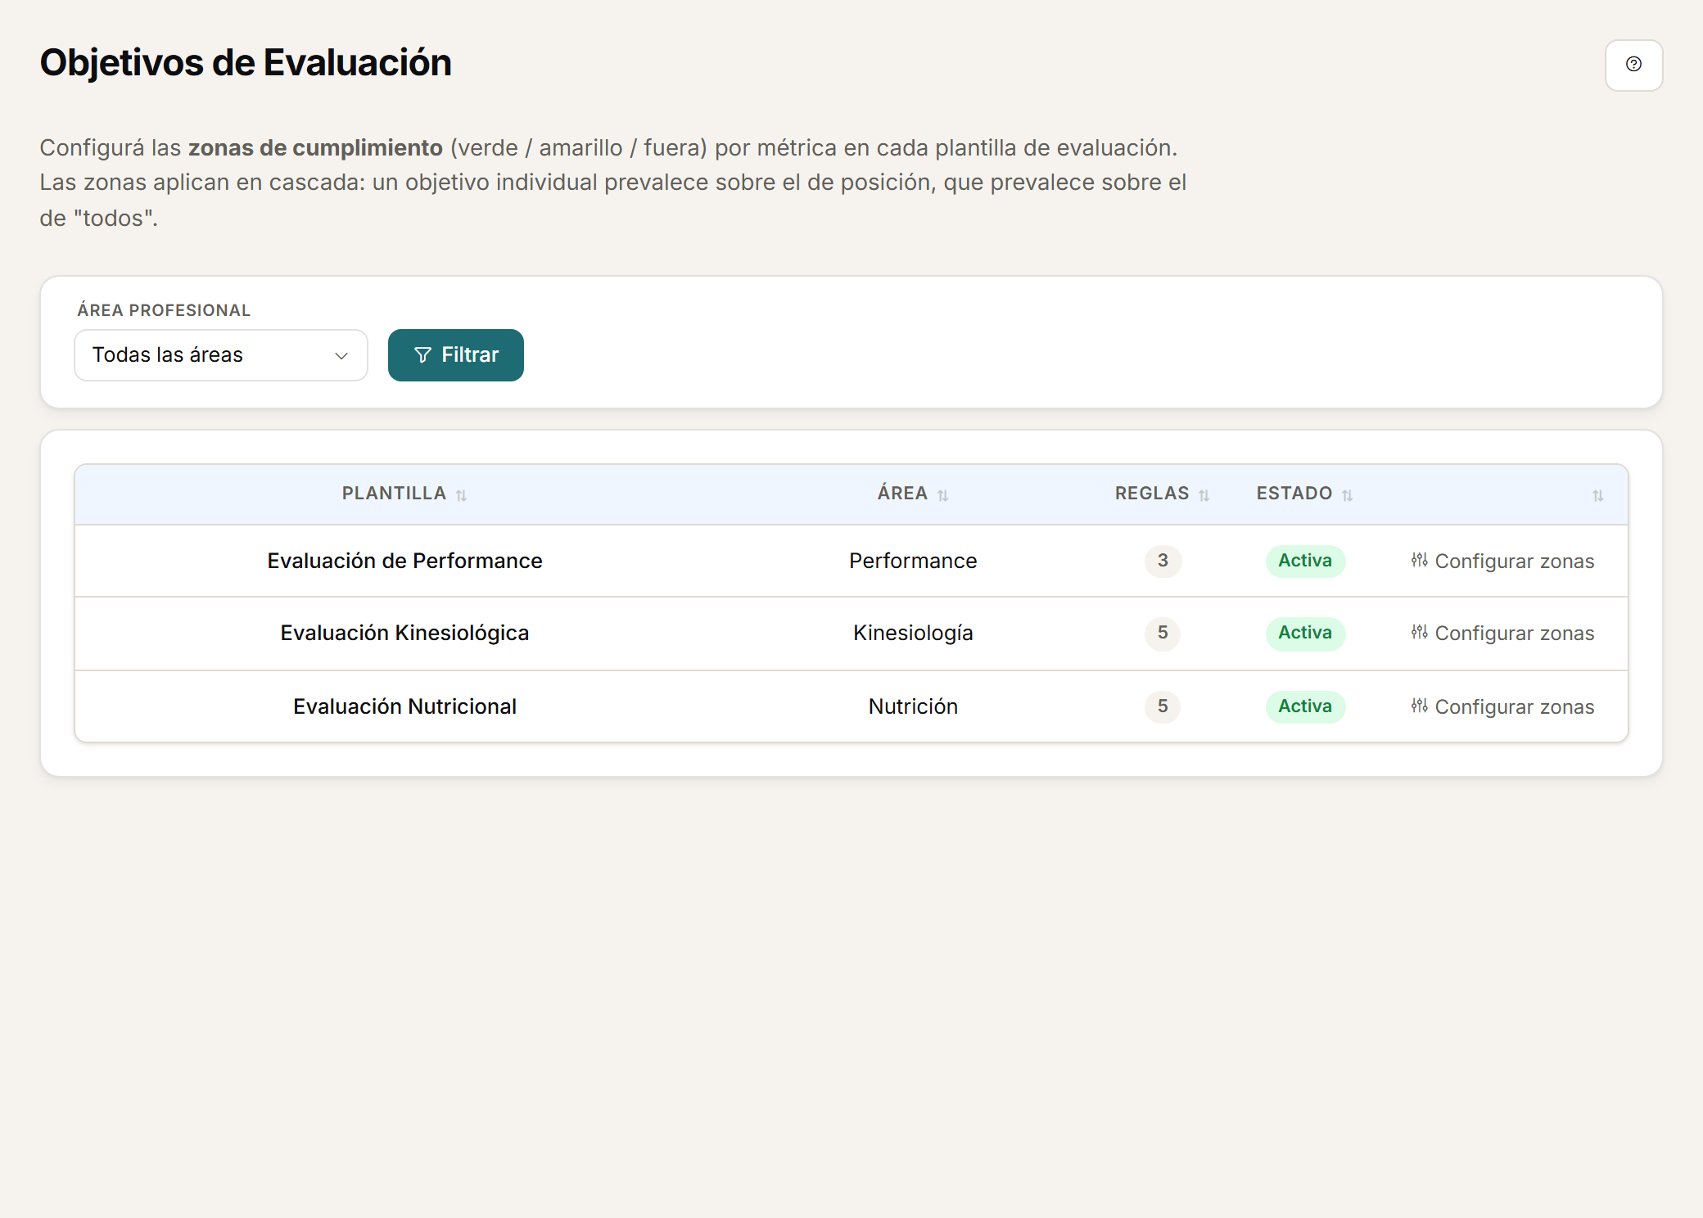Click the sliders icon in the Kinesiología row
Screen dimensions: 1703x1218
1419,632
